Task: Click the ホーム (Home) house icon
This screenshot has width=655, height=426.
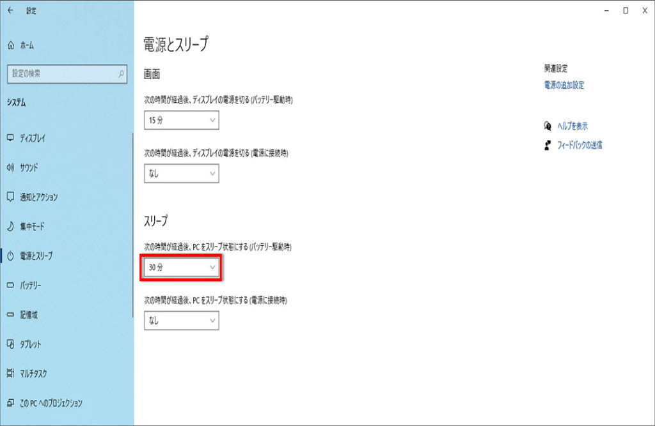Action: (x=10, y=45)
